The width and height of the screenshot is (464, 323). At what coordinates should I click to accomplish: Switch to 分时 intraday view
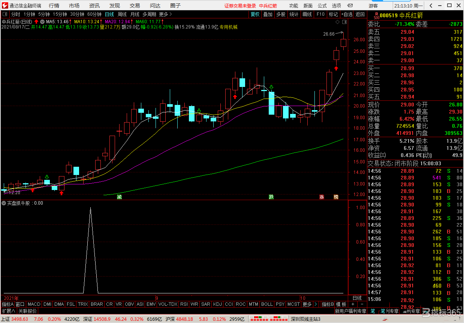[15, 14]
